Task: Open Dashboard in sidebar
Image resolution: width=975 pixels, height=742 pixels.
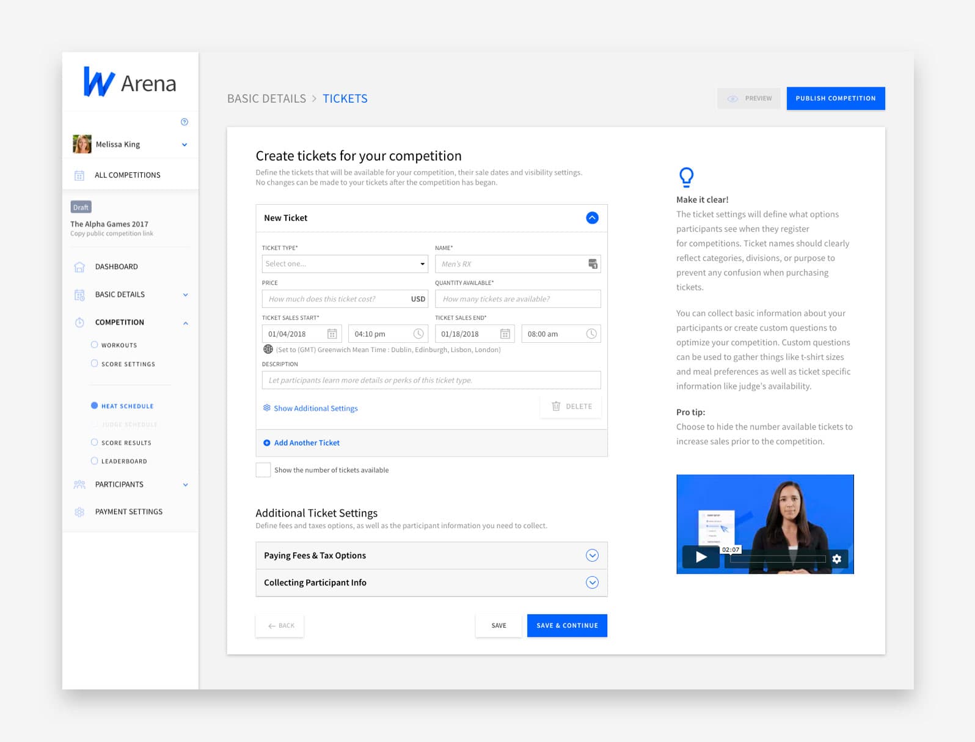Action: click(x=117, y=267)
